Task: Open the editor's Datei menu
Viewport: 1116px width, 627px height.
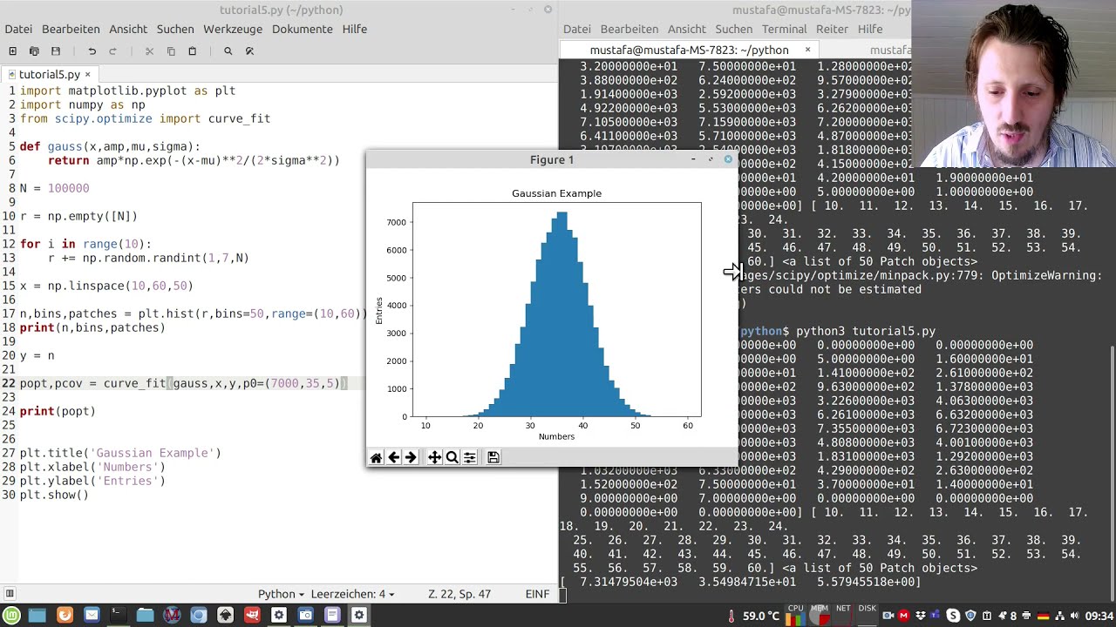Action: tap(18, 29)
